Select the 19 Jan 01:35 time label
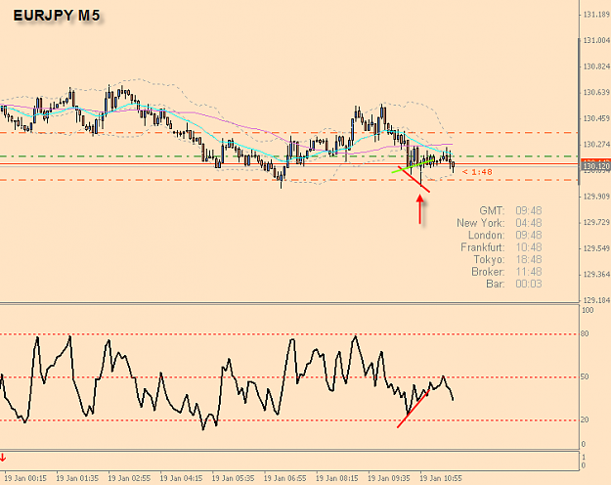This screenshot has width=611, height=485. coord(77,478)
